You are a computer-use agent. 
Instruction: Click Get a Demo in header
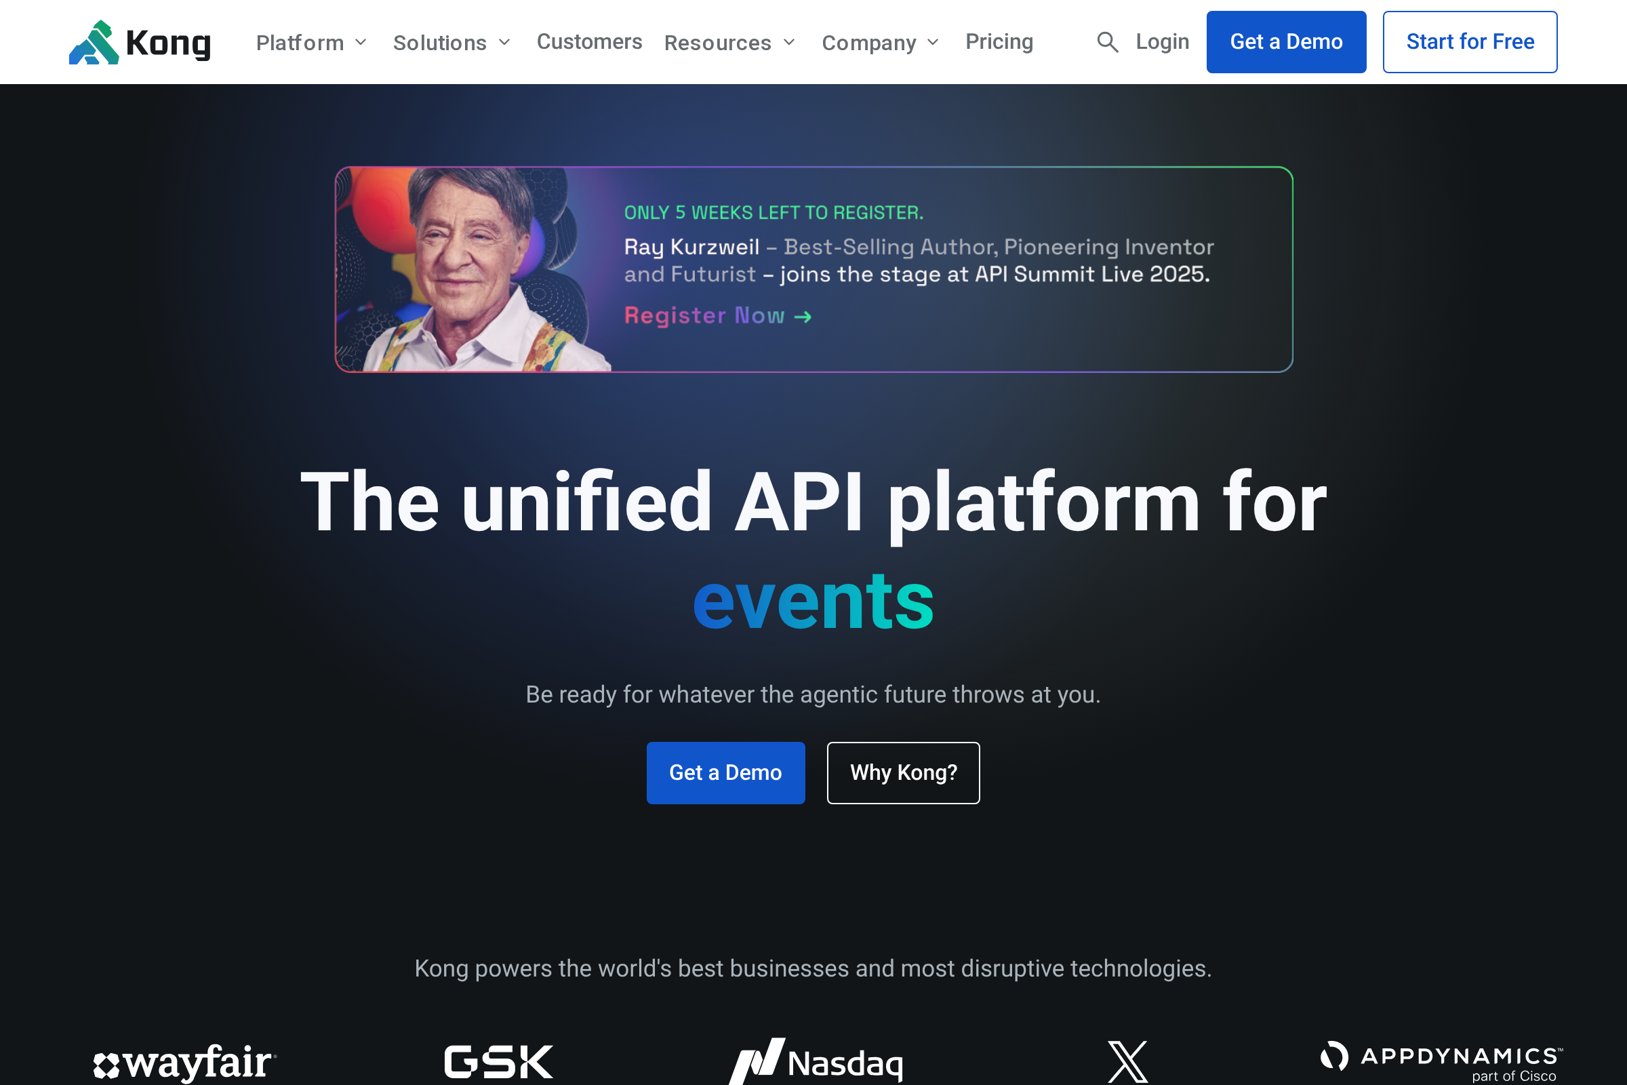1286,42
